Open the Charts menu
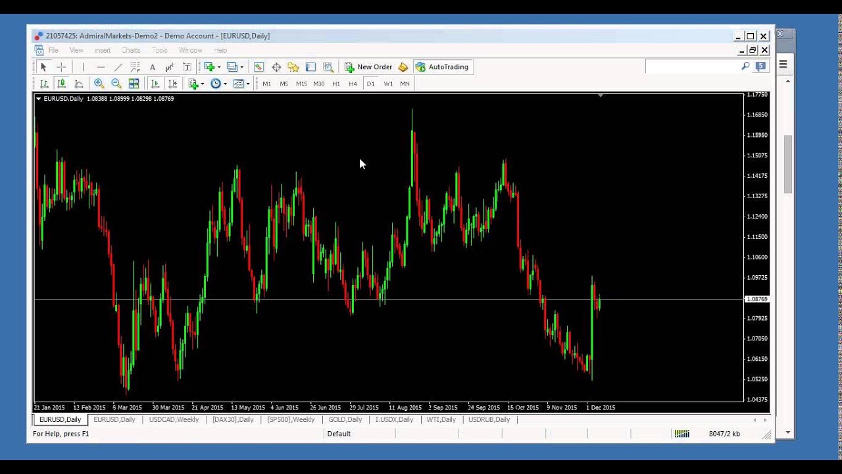The image size is (842, 474). [131, 50]
